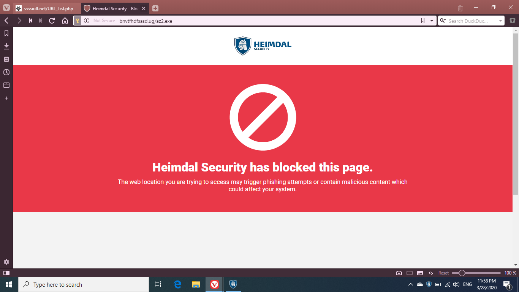
Task: Click the Vivaldi menu logo button
Action: (x=6, y=8)
